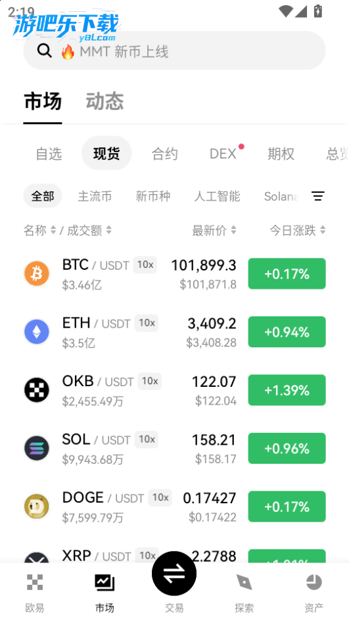Select the 合约 market tab
Screen dimensions: 349x621
point(164,154)
